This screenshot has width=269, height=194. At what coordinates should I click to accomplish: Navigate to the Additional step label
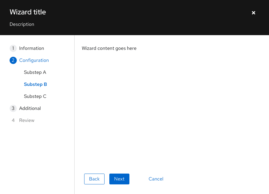30,108
